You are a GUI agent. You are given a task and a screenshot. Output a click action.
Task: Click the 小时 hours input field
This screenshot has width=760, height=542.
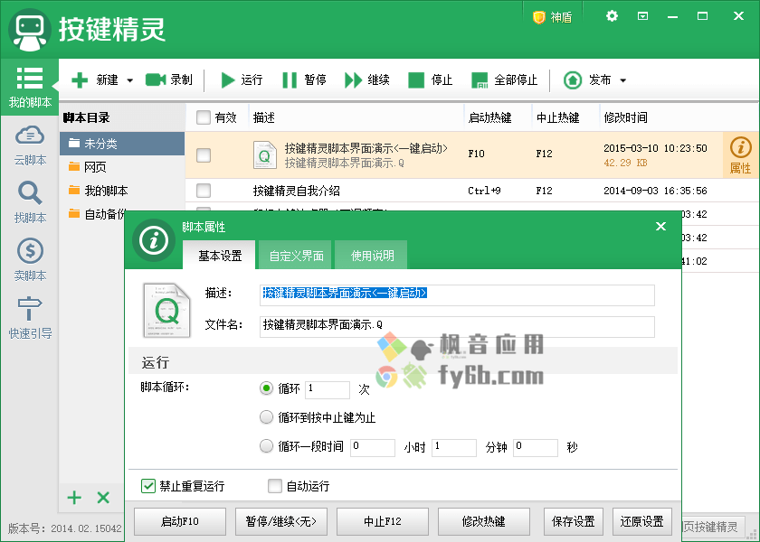click(x=372, y=448)
